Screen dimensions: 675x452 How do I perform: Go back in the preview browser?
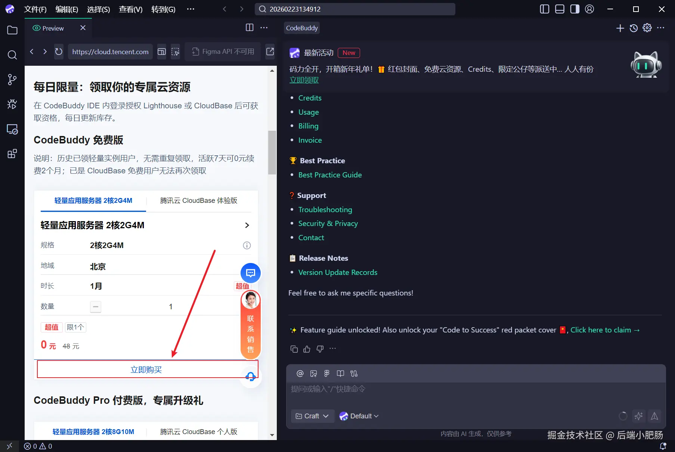click(32, 52)
